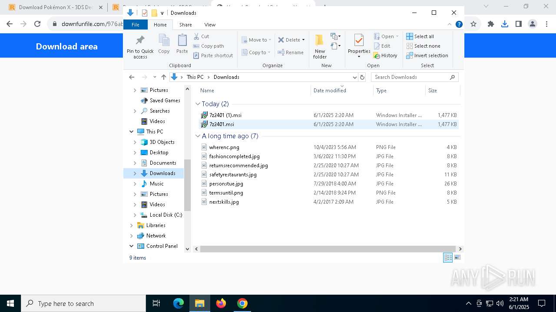Open the File tab
556x312 pixels.
[136, 25]
